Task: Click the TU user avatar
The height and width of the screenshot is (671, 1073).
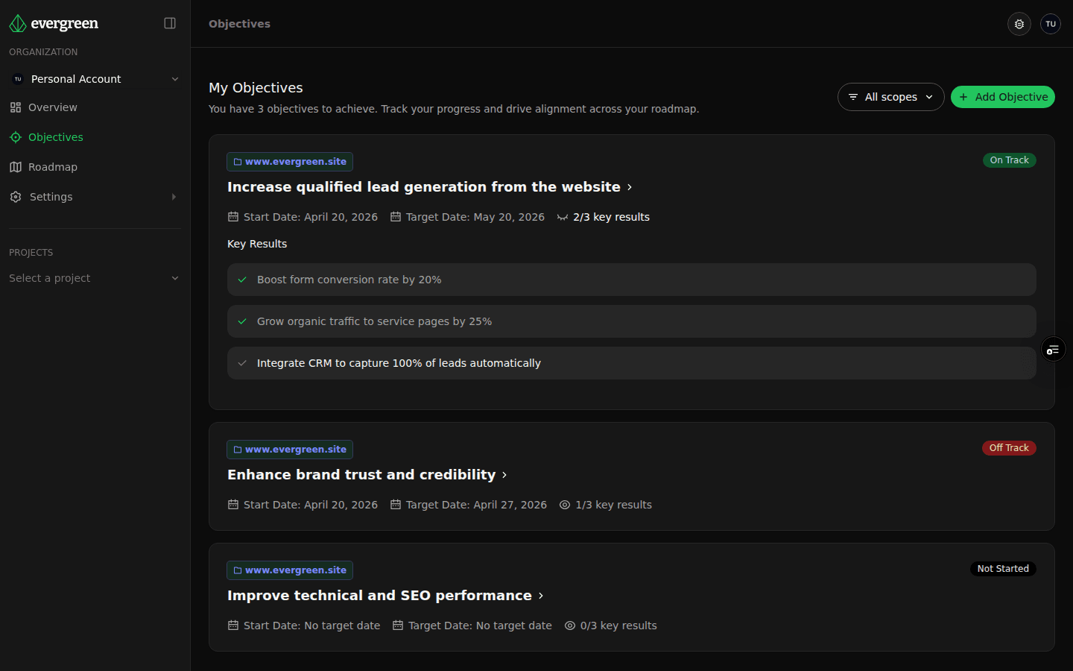Action: (x=1051, y=23)
